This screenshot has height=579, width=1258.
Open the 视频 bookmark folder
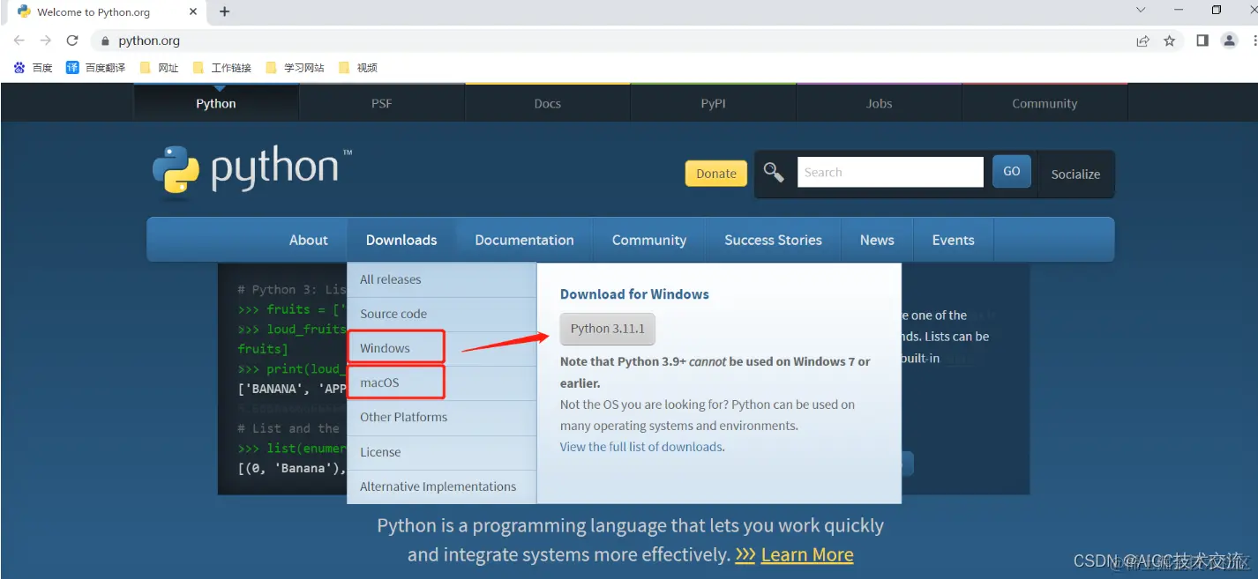point(357,68)
